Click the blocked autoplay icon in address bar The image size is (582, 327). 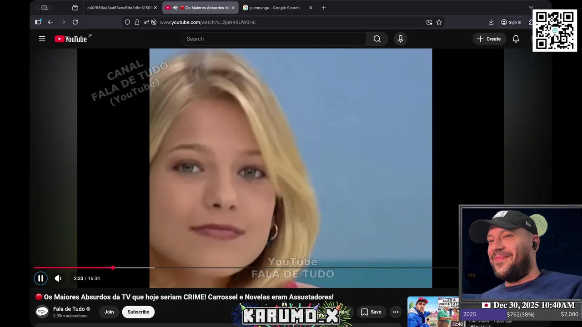coord(154,22)
